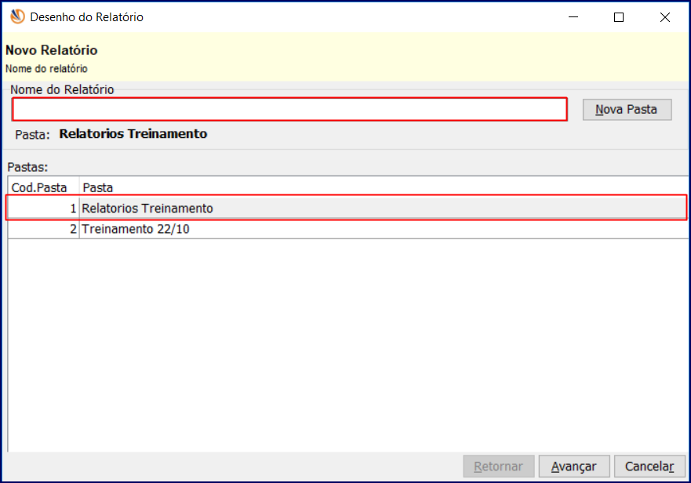This screenshot has height=483, width=691.
Task: Click the Retornar button
Action: coord(498,467)
